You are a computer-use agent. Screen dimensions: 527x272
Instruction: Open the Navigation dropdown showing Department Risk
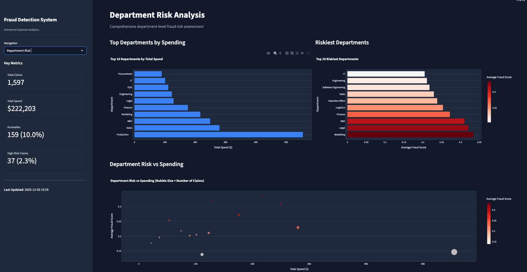[45, 51]
